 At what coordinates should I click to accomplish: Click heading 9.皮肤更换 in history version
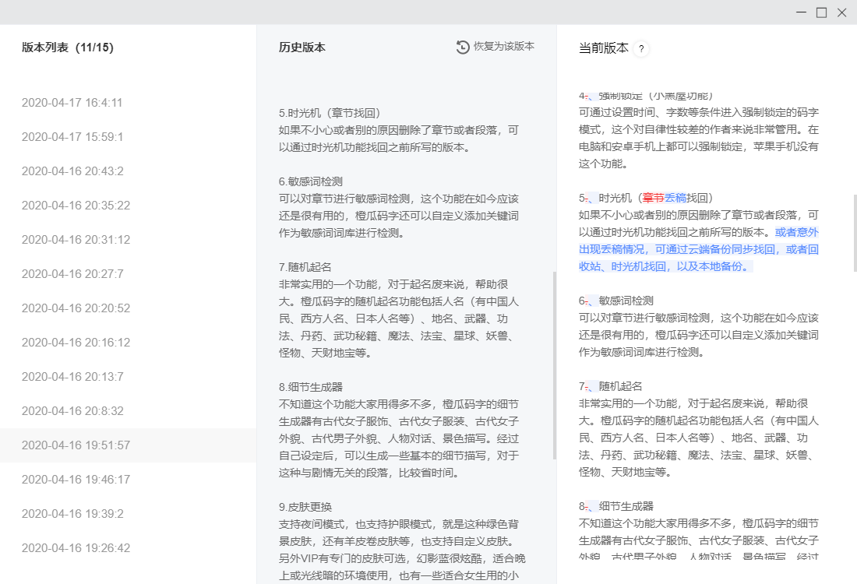click(x=305, y=507)
